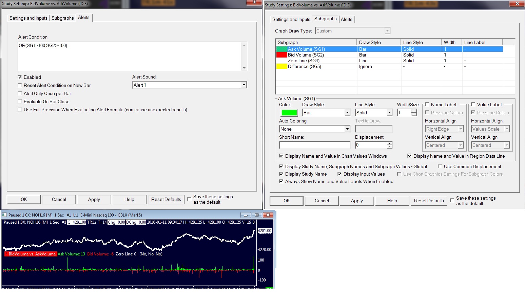525x294 pixels.
Task: Close the right Study Settings Subgraphs window
Action: 517,3
